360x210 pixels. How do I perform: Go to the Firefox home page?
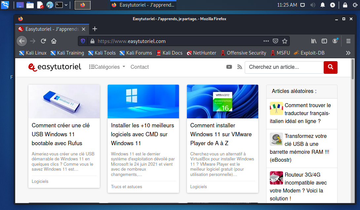pyautogui.click(x=54, y=41)
